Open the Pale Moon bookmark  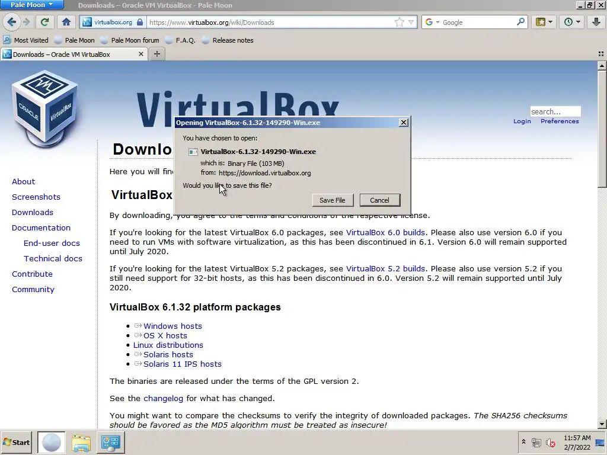[75, 40]
